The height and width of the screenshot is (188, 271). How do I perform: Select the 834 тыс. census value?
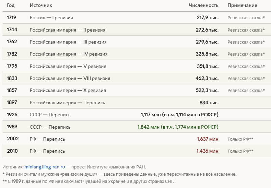coord(209,103)
